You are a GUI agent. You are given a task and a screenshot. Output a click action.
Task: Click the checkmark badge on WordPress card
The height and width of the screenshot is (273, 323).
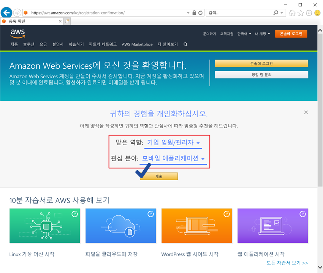point(226,214)
